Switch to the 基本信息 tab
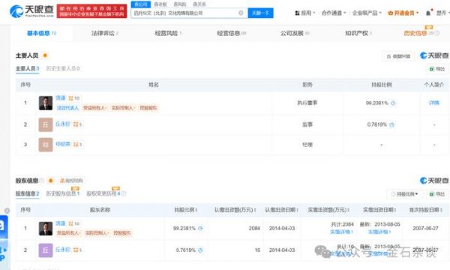The height and width of the screenshot is (270, 450). coord(41,33)
